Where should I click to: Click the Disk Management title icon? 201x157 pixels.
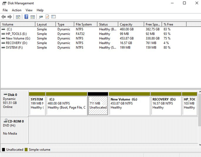[x=4, y=3]
